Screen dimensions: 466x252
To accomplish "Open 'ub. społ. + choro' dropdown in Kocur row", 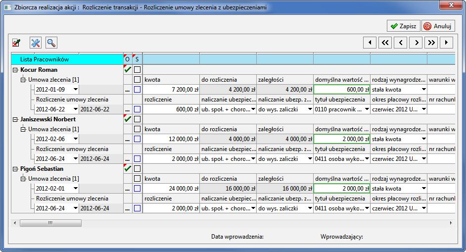I will (253, 109).
